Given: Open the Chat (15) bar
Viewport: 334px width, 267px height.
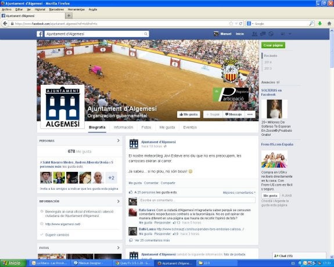Looking at the screenshot, I should coord(299,256).
